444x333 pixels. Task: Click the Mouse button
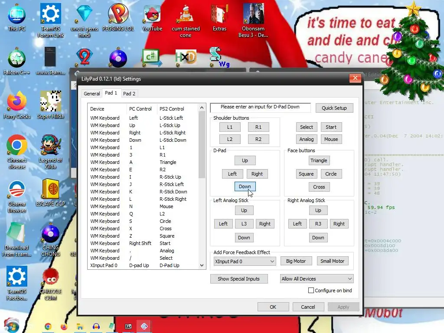tap(331, 139)
